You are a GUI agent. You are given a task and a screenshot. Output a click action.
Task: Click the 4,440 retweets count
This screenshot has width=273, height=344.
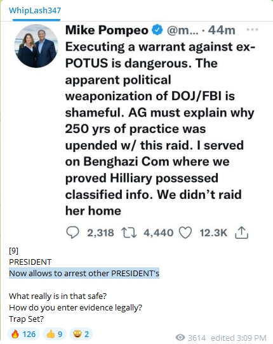[159, 233]
